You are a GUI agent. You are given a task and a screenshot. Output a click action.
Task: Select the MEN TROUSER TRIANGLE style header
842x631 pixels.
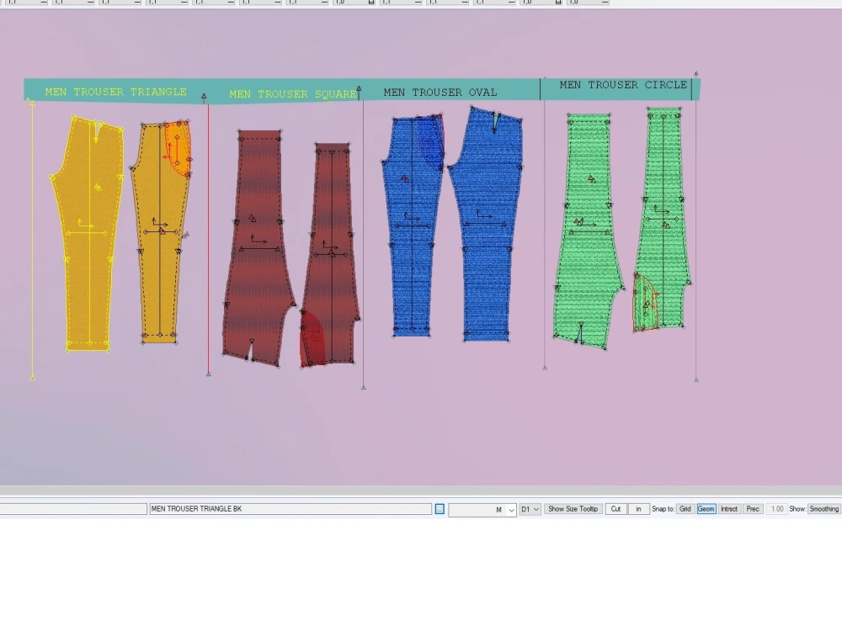pos(115,91)
